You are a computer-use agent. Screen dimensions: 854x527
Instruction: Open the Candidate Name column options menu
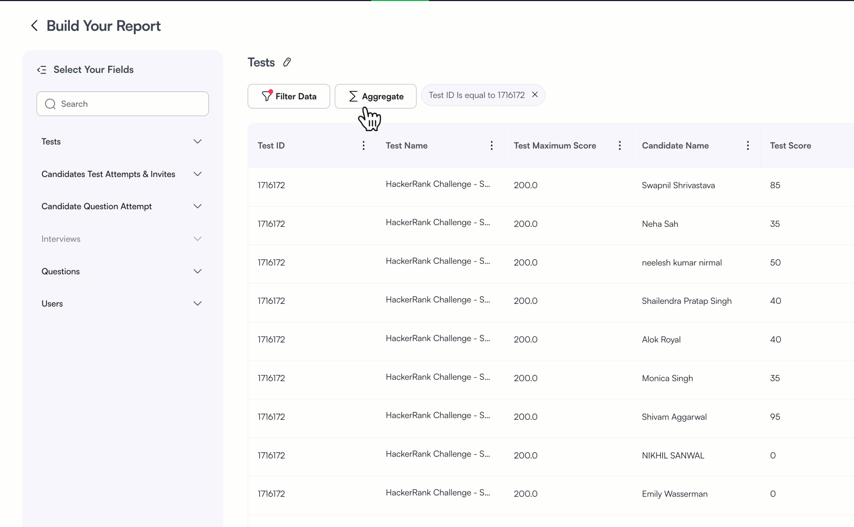click(748, 146)
